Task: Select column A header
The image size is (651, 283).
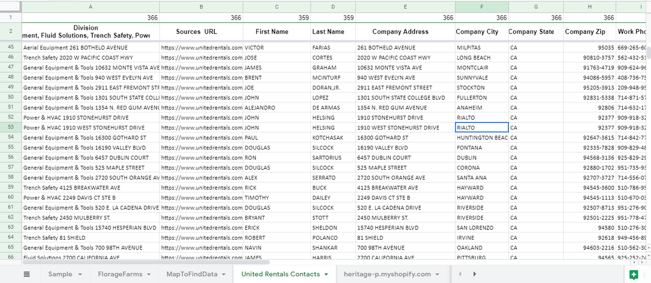Action: point(90,6)
